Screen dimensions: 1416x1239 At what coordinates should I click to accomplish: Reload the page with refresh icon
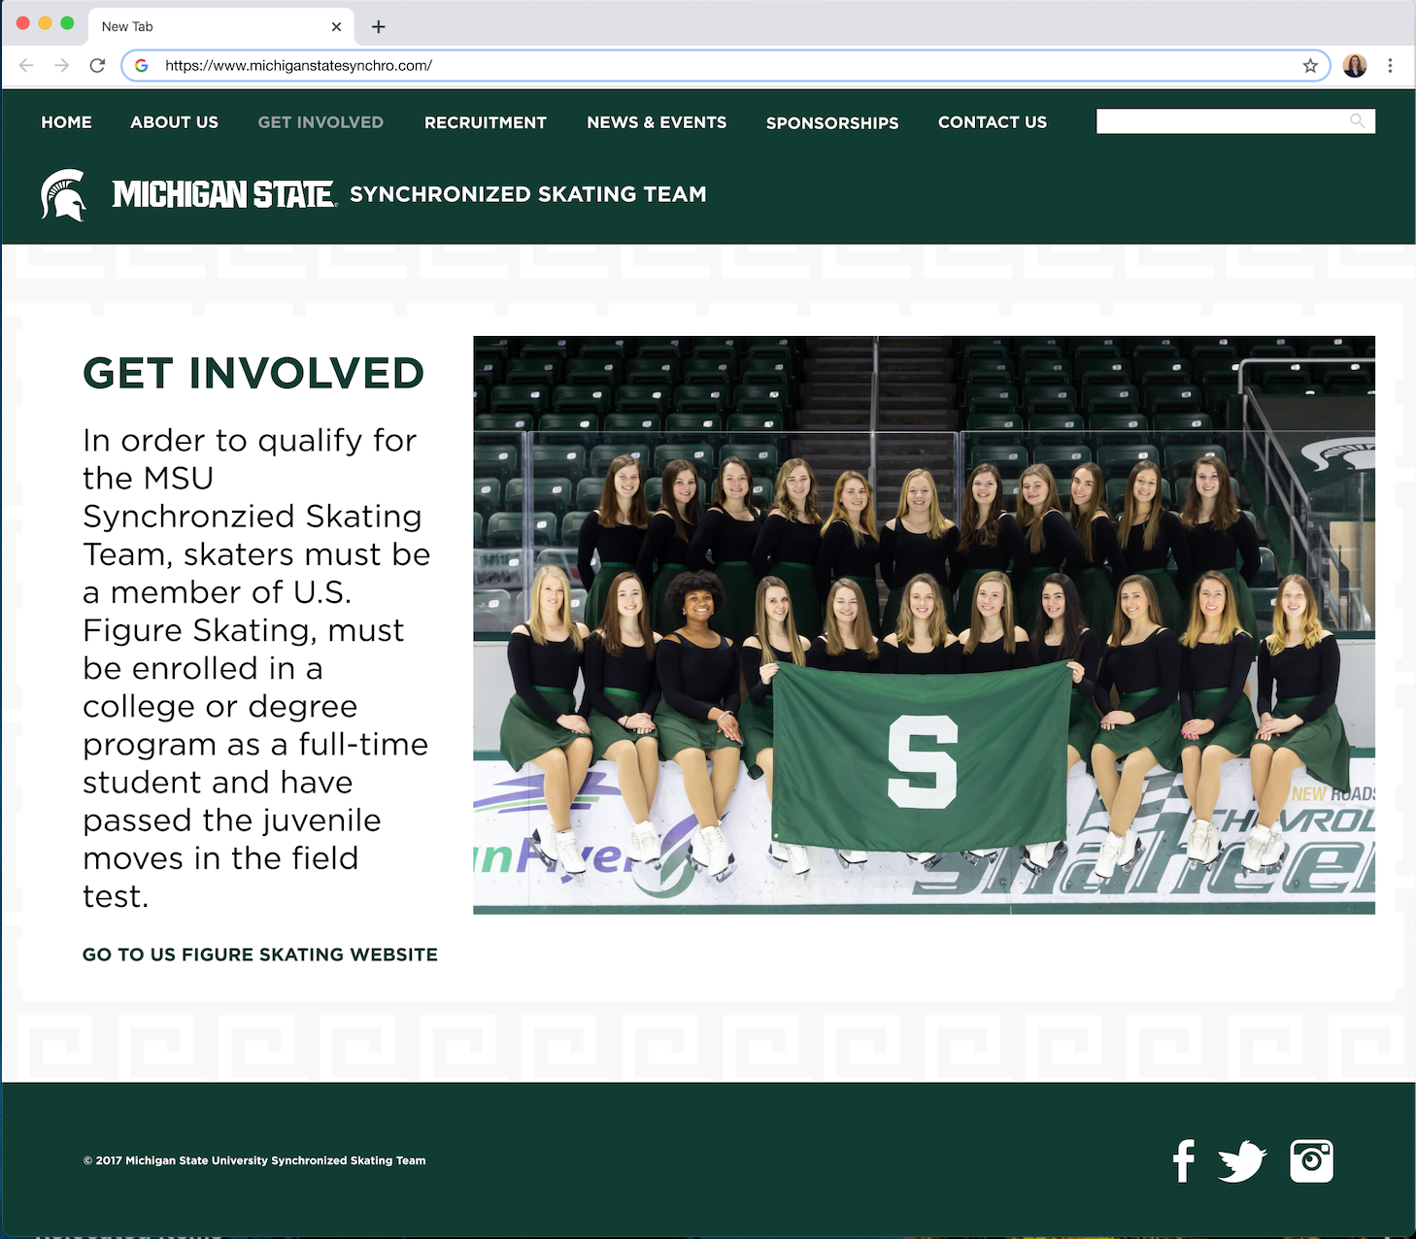click(97, 65)
